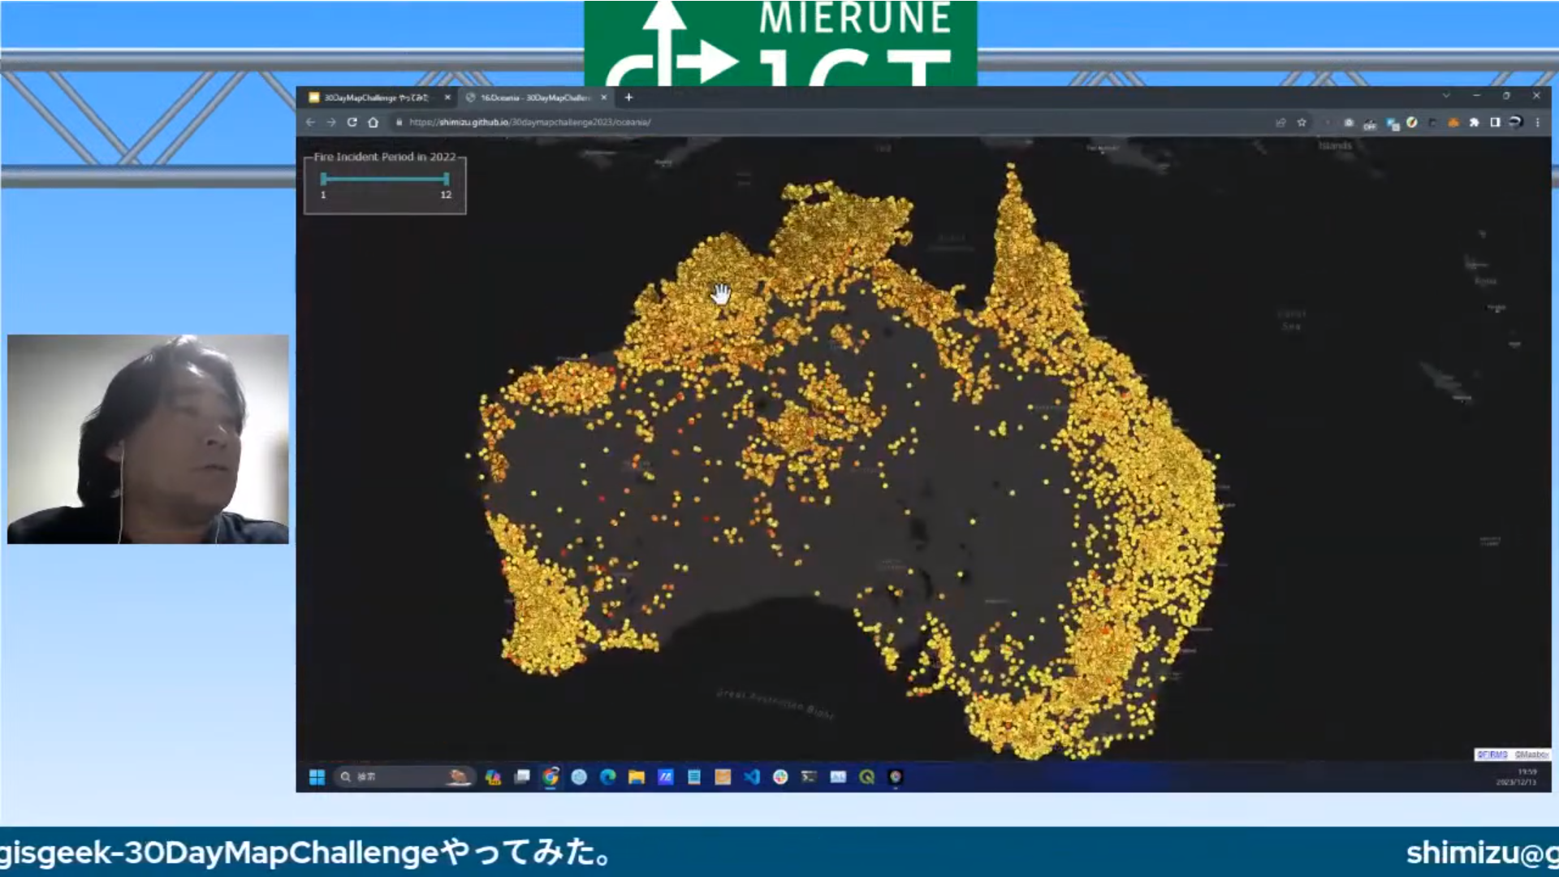Open the new tab plus button

click(x=628, y=97)
